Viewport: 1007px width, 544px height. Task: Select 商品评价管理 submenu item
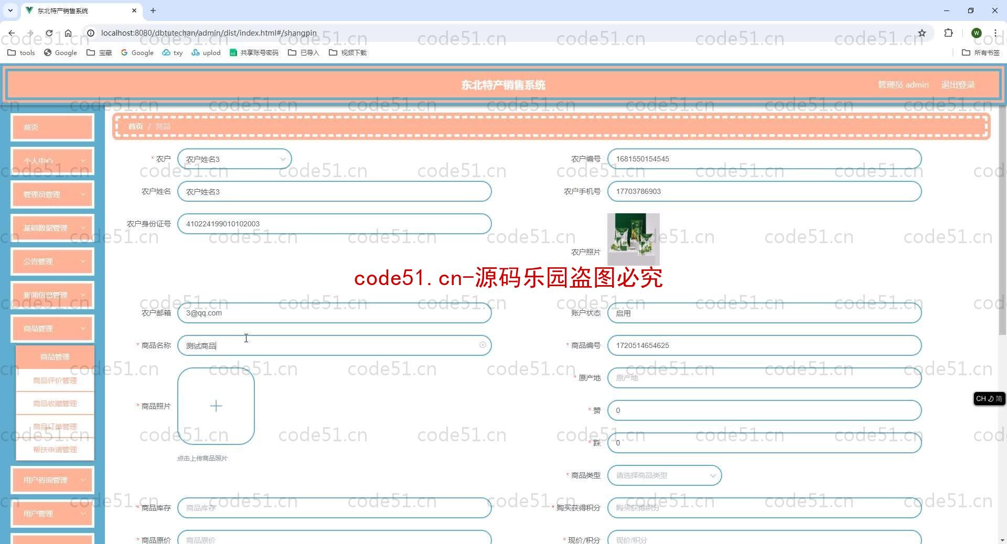tap(55, 380)
